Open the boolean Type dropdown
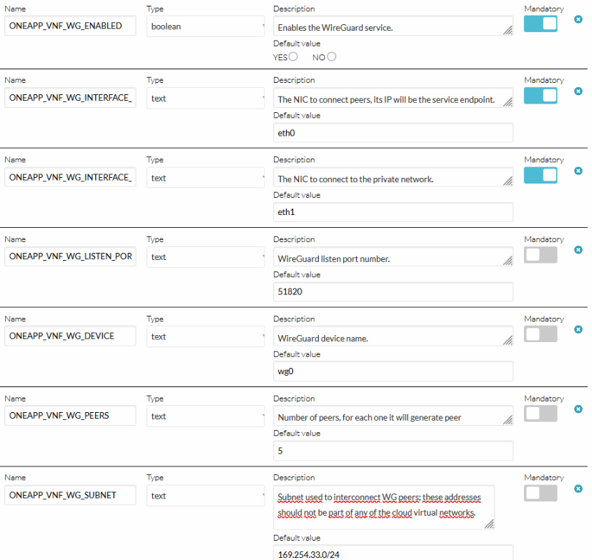Viewport: 592px width, 560px height. (x=205, y=26)
